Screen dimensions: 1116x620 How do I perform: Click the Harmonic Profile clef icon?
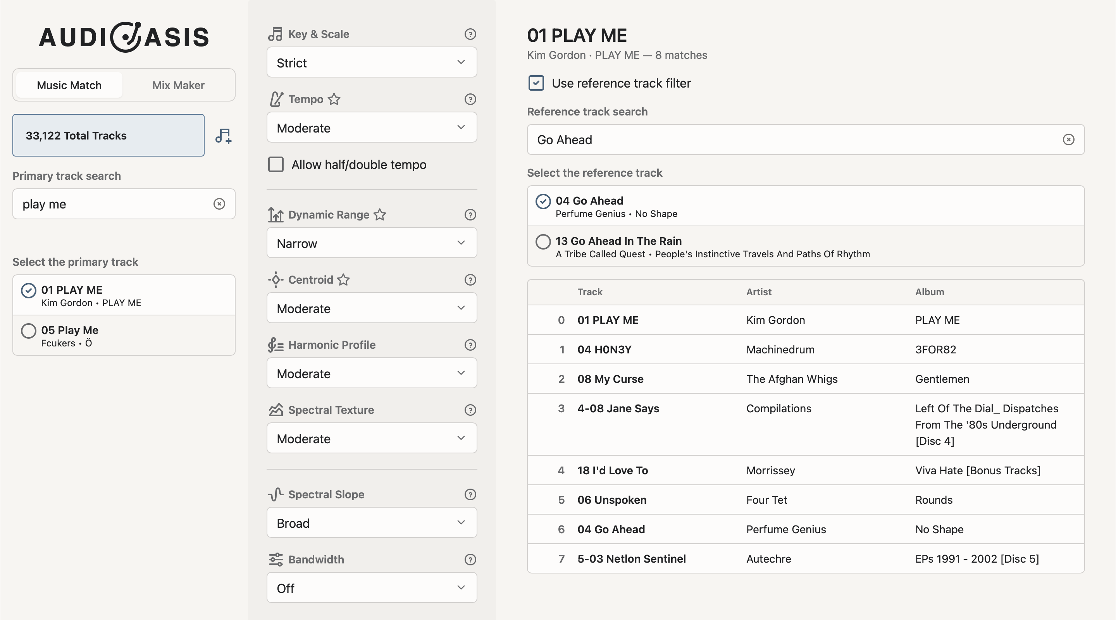click(x=276, y=345)
